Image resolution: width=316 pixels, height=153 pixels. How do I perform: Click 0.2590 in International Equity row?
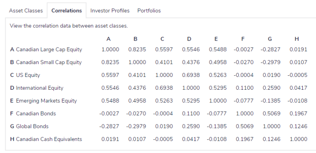(x=272, y=88)
